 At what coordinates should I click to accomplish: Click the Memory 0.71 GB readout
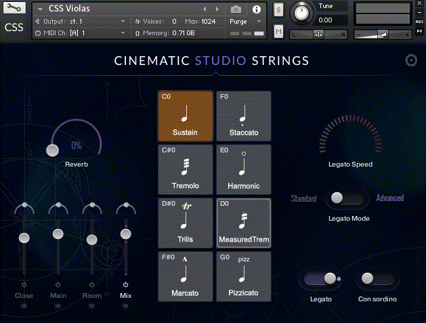point(165,33)
